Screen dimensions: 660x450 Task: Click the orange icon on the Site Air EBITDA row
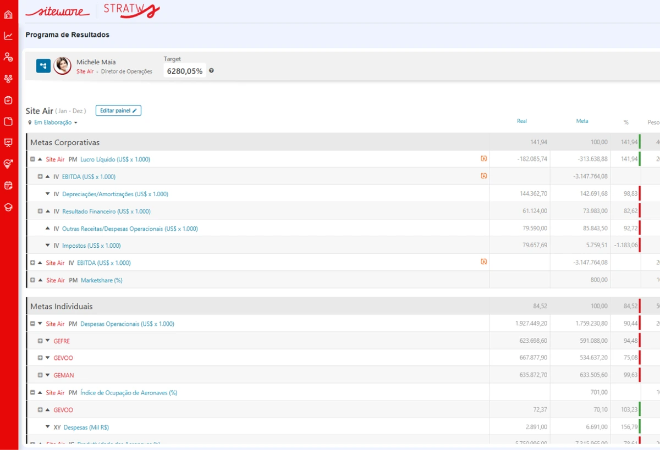pyautogui.click(x=483, y=262)
